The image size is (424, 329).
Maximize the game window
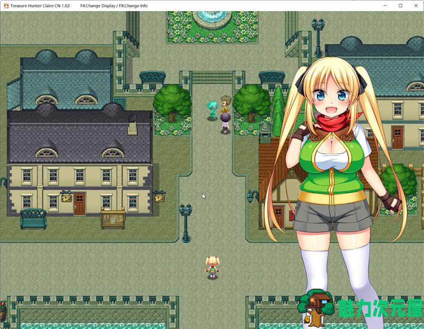[x=401, y=6]
